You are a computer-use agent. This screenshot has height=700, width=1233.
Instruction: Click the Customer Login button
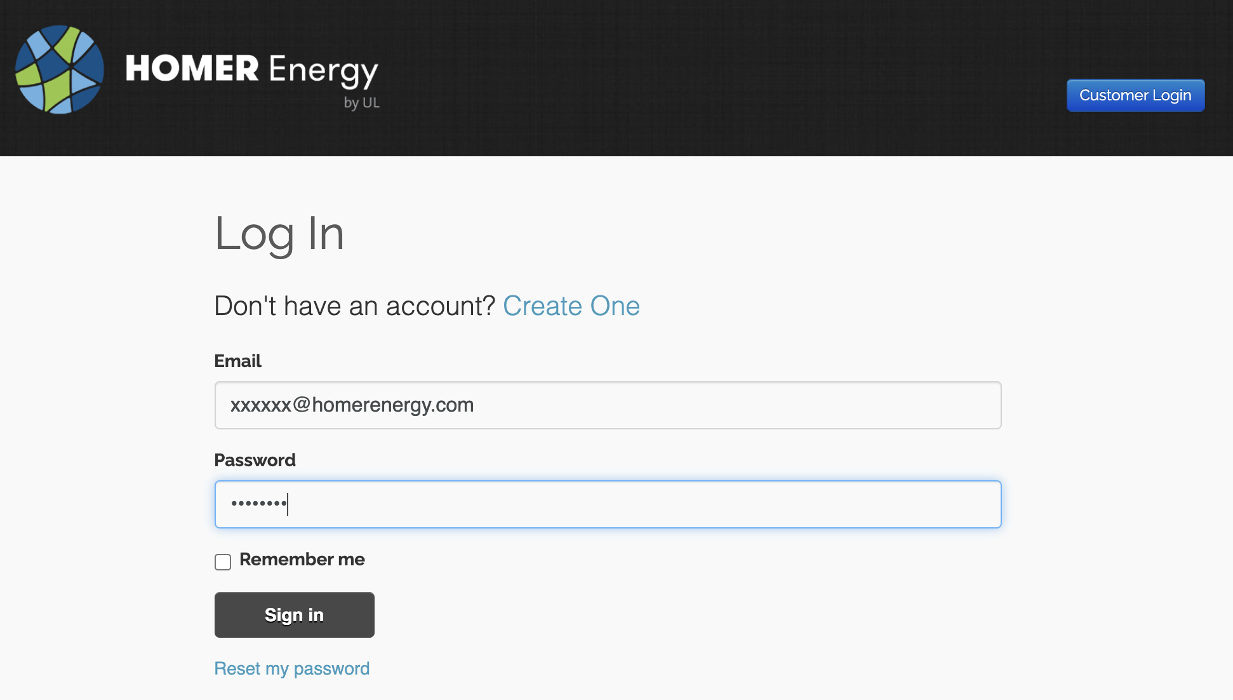point(1135,95)
